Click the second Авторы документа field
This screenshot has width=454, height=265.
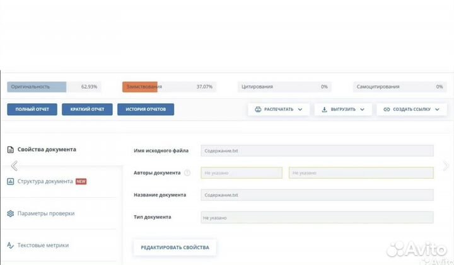[x=361, y=173]
